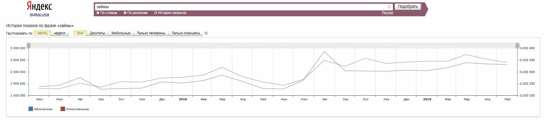Image resolution: width=544 pixels, height=120 pixels.
Task: Click the 'Относительное' legend label
Action: pos(77,109)
